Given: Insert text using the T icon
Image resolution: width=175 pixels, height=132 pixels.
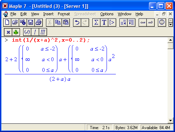Looking at the screenshot, I should tap(104, 22).
